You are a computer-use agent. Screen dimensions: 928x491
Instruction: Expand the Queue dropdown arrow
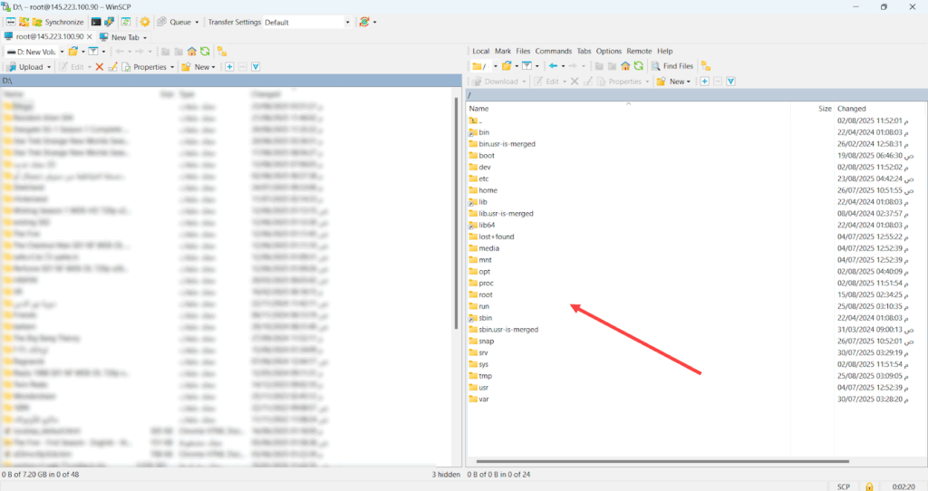pyautogui.click(x=198, y=21)
